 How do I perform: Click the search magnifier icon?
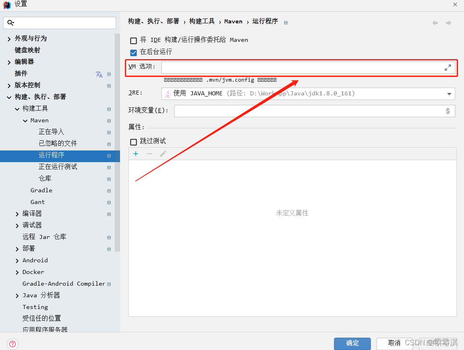tap(11, 23)
